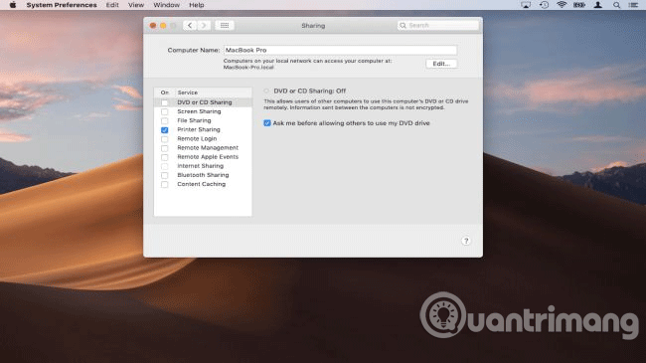The height and width of the screenshot is (363, 646).
Task: Enable Screen Sharing checkbox
Action: (164, 111)
